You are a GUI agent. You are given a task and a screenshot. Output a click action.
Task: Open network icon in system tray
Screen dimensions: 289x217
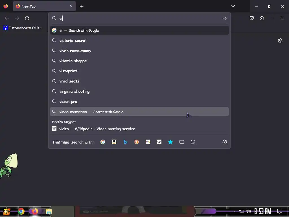point(242,211)
